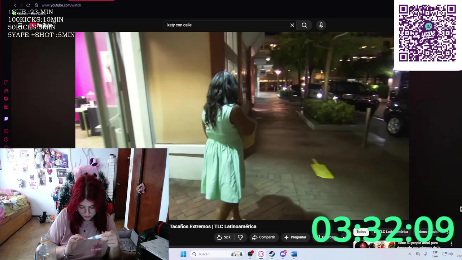Screen dimensions: 462x260
Task: Open volume control in system tray
Action: (x=450, y=254)
